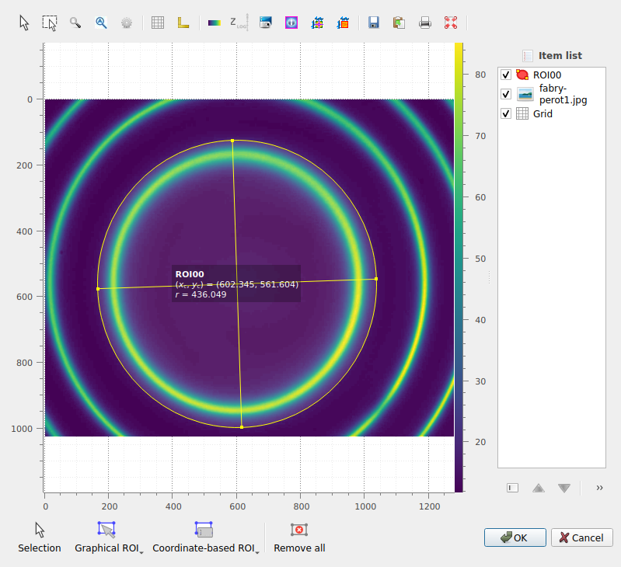Open the Coordinate-based ROI dropdown
Screen dimensions: 621x567
(206, 537)
